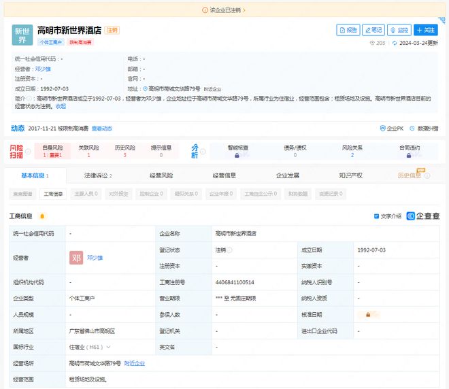
Task: Click the info icon after 注销 in 登记状态
Action: pyautogui.click(x=230, y=250)
